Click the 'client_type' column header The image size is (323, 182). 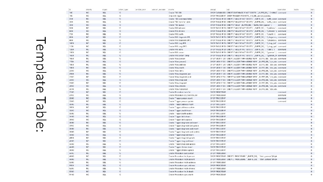click(x=123, y=10)
